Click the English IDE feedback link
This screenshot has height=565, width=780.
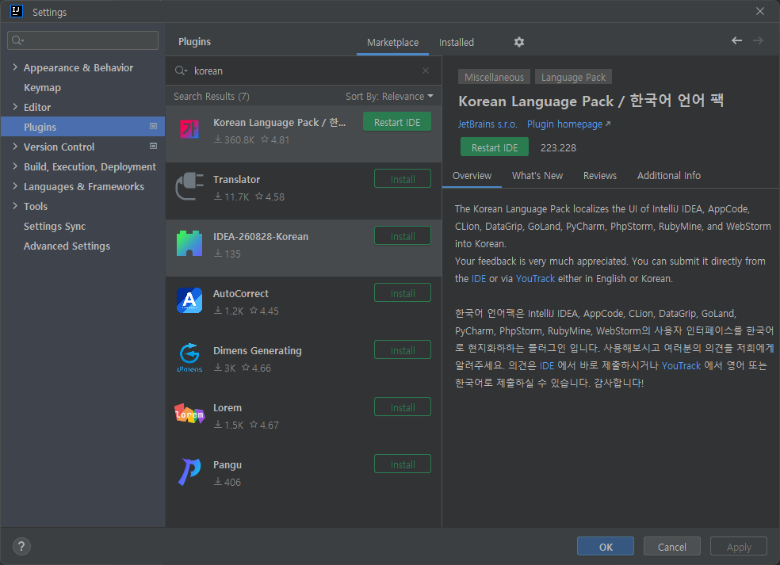[479, 278]
